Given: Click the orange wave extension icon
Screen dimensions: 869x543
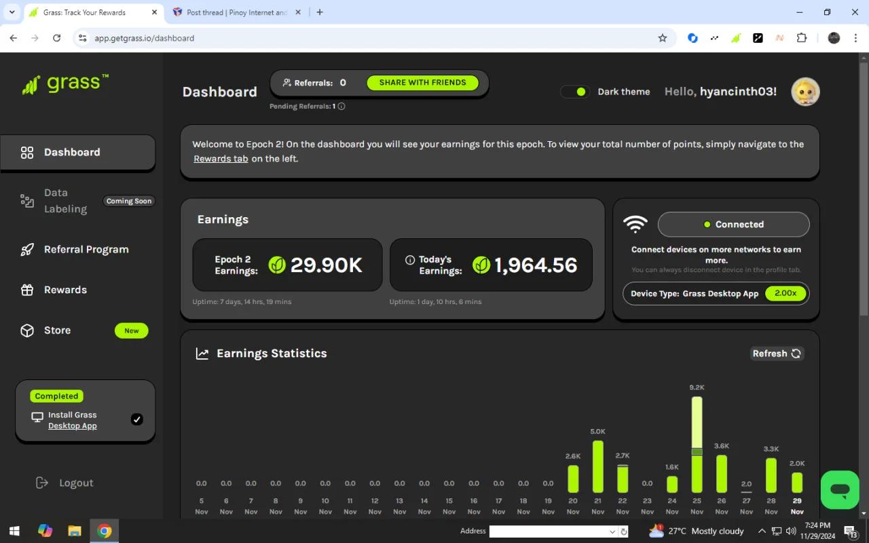Looking at the screenshot, I should coord(779,38).
